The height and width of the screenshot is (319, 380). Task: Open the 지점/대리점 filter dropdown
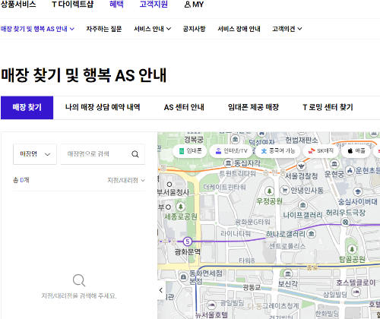click(126, 180)
